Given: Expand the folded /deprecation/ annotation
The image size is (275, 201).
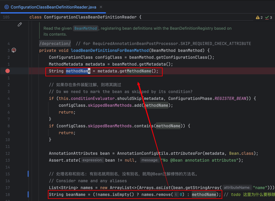Looking at the screenshot, I should pos(55,44).
